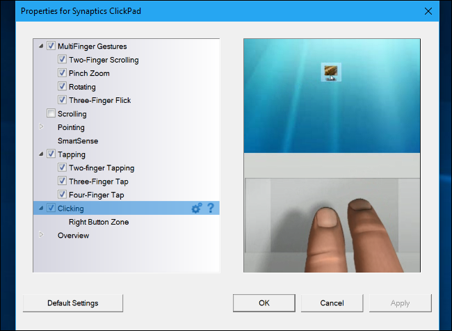Collapse the Tapping tree node
The height and width of the screenshot is (331, 452).
click(41, 154)
